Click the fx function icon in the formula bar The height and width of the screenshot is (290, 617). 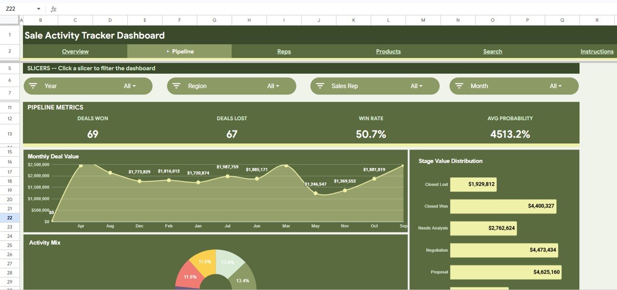(x=53, y=9)
